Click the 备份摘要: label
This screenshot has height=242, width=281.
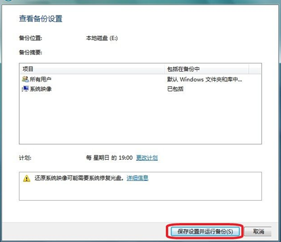pyautogui.click(x=31, y=53)
